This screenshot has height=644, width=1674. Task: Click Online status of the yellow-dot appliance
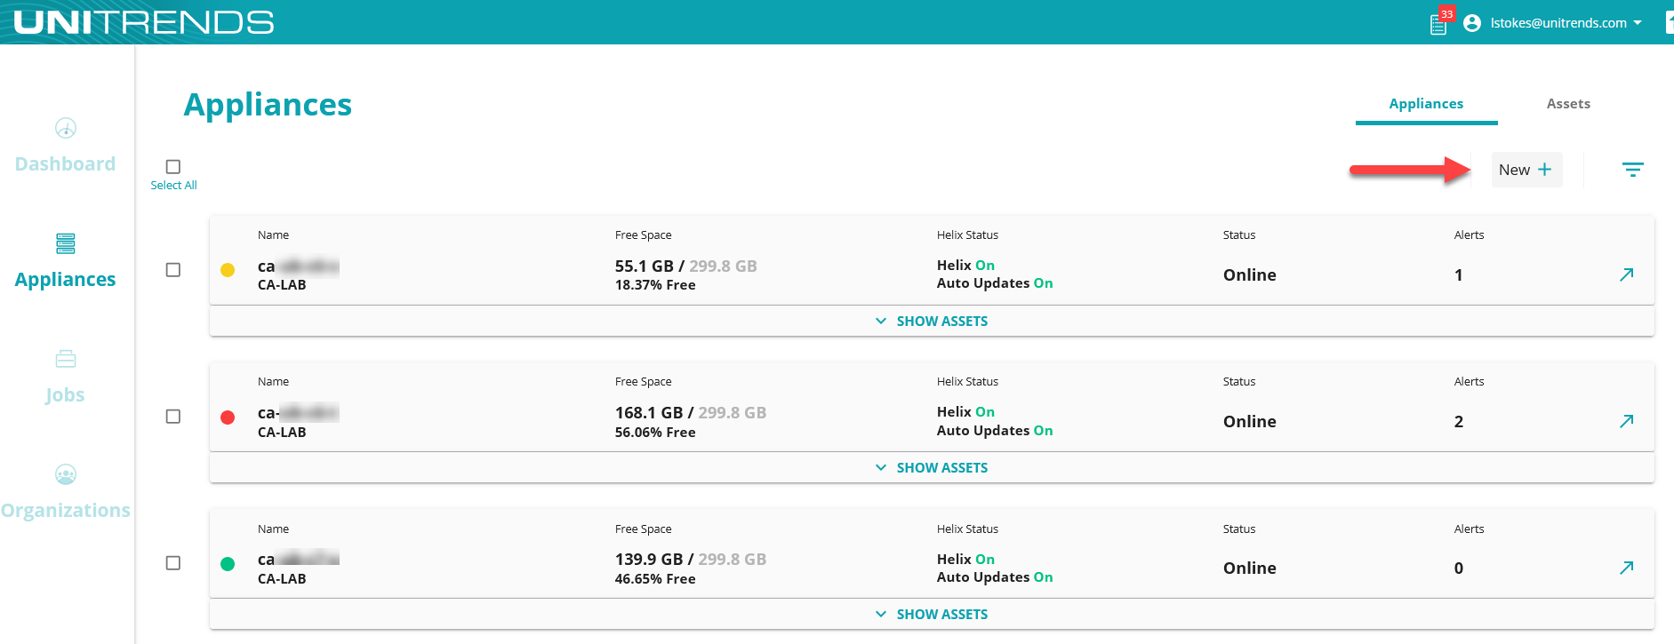pyautogui.click(x=1249, y=275)
